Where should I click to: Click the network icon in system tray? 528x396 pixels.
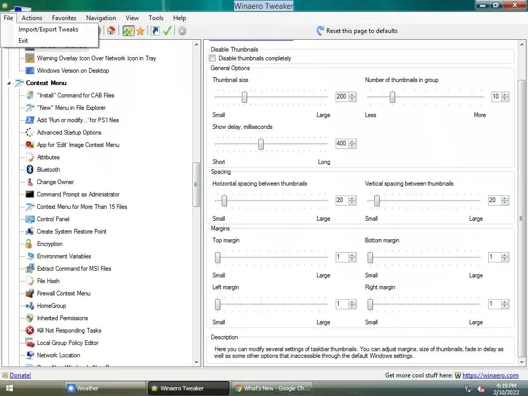click(468, 389)
